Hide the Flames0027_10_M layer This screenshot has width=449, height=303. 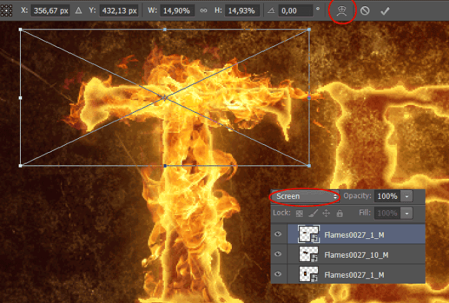point(278,254)
